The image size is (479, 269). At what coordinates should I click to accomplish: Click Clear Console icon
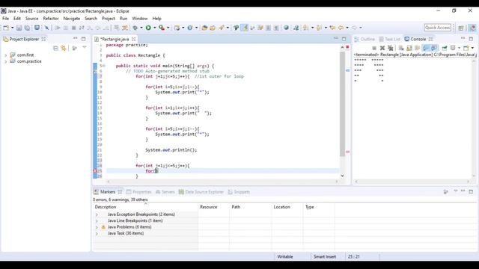tap(401, 48)
